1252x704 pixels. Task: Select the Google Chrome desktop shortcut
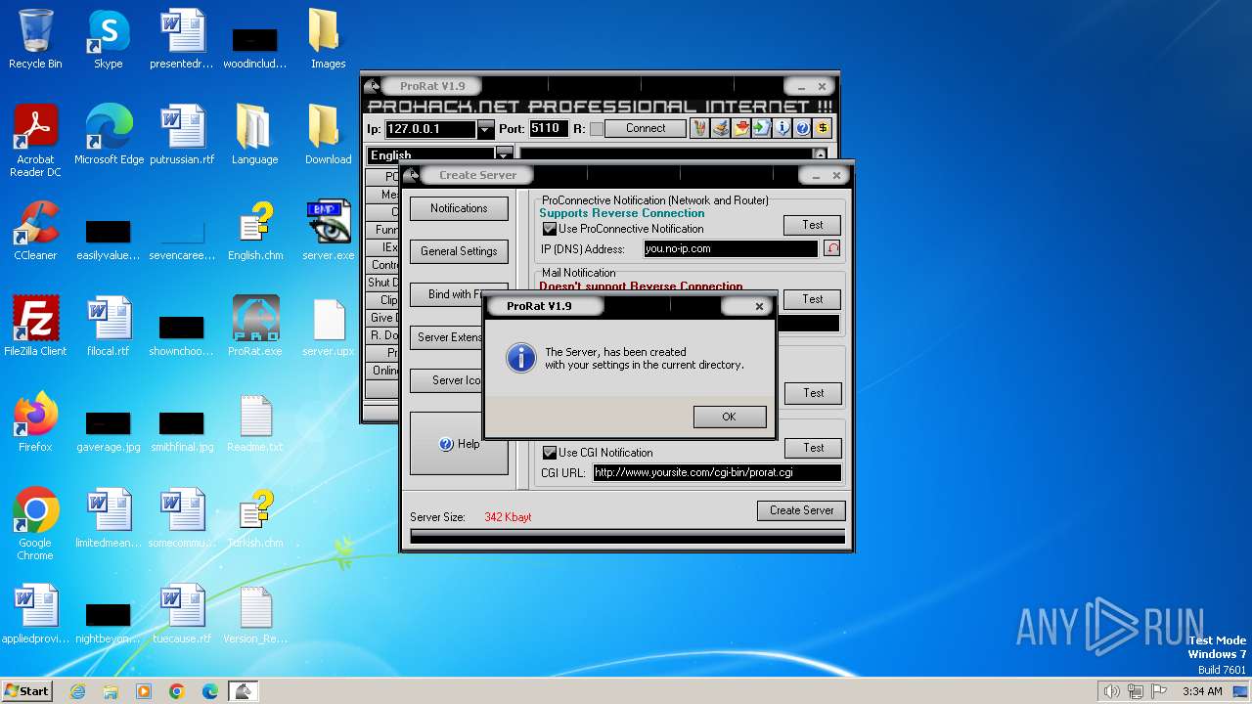pos(35,524)
